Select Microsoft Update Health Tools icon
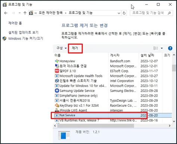177x144 pixels. point(57,76)
